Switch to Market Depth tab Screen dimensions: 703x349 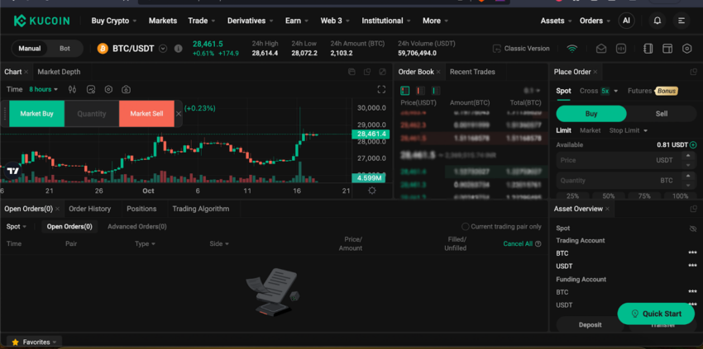coord(60,72)
